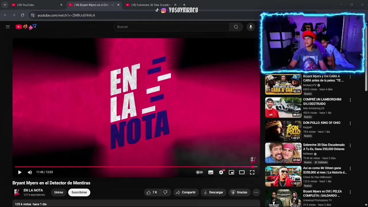
Task: Close the Sobrevive 30 Días browser tab
Action: click(x=175, y=5)
